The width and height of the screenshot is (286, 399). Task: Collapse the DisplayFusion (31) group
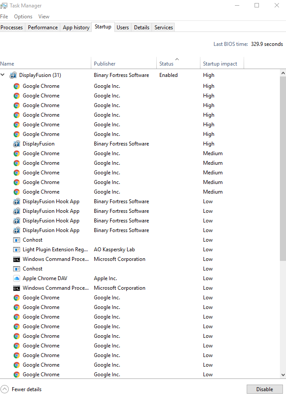pos(3,75)
